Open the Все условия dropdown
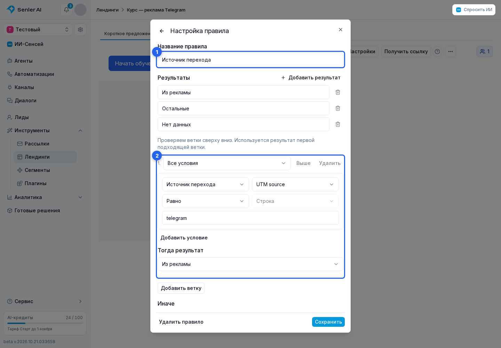The width and height of the screenshot is (501, 348). 227,163
